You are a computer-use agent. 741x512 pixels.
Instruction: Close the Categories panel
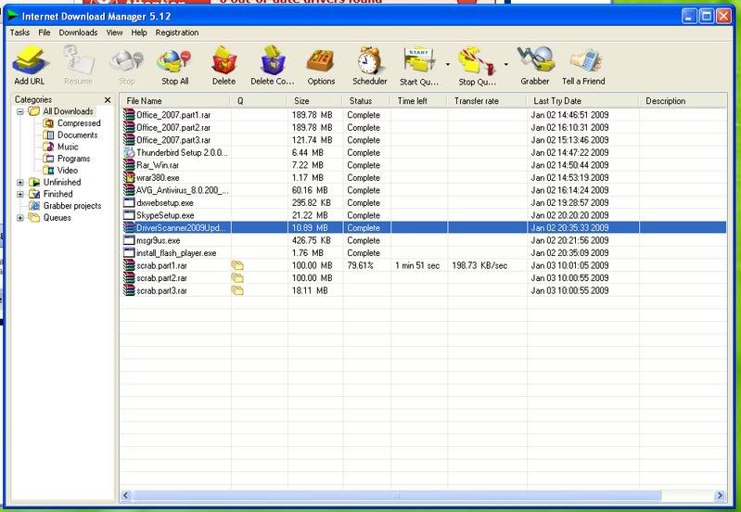108,100
